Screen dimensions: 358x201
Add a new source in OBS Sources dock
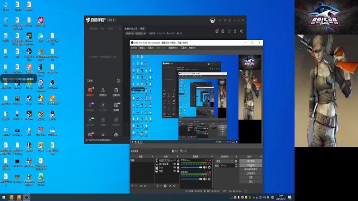click(157, 186)
